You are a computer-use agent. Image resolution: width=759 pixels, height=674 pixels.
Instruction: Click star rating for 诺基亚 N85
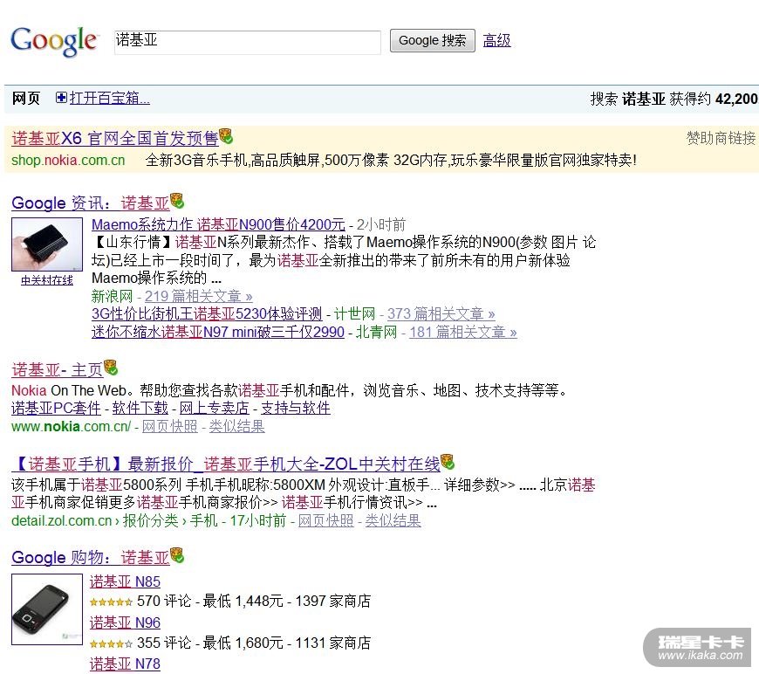point(111,602)
